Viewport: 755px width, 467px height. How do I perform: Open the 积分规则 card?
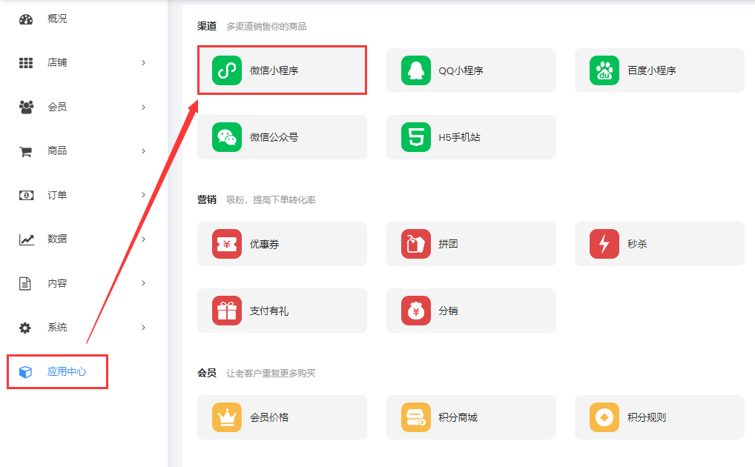(x=659, y=417)
